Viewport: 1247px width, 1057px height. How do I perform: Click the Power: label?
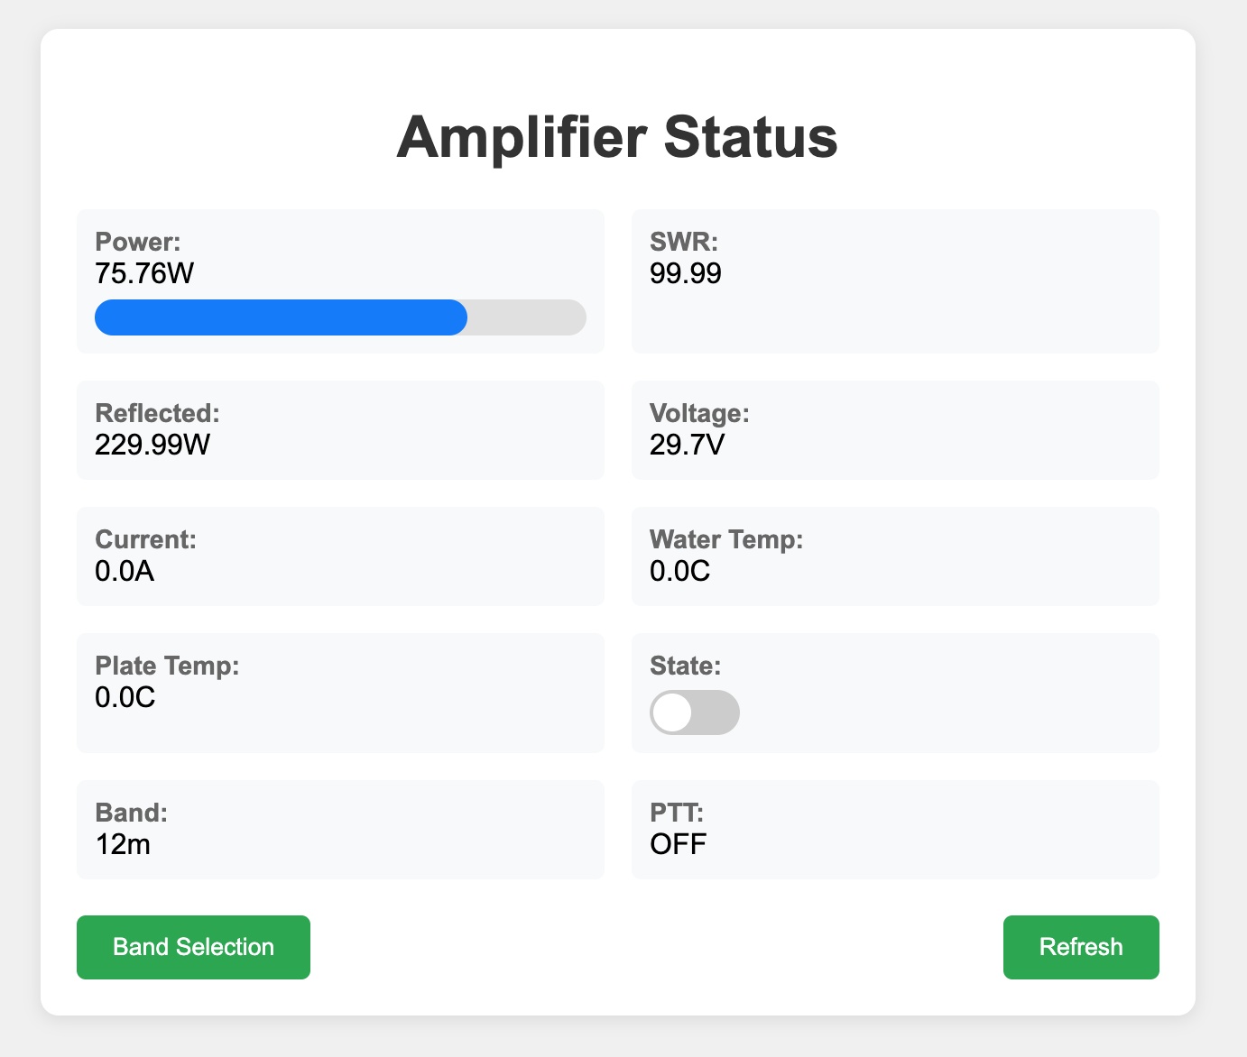coord(138,242)
